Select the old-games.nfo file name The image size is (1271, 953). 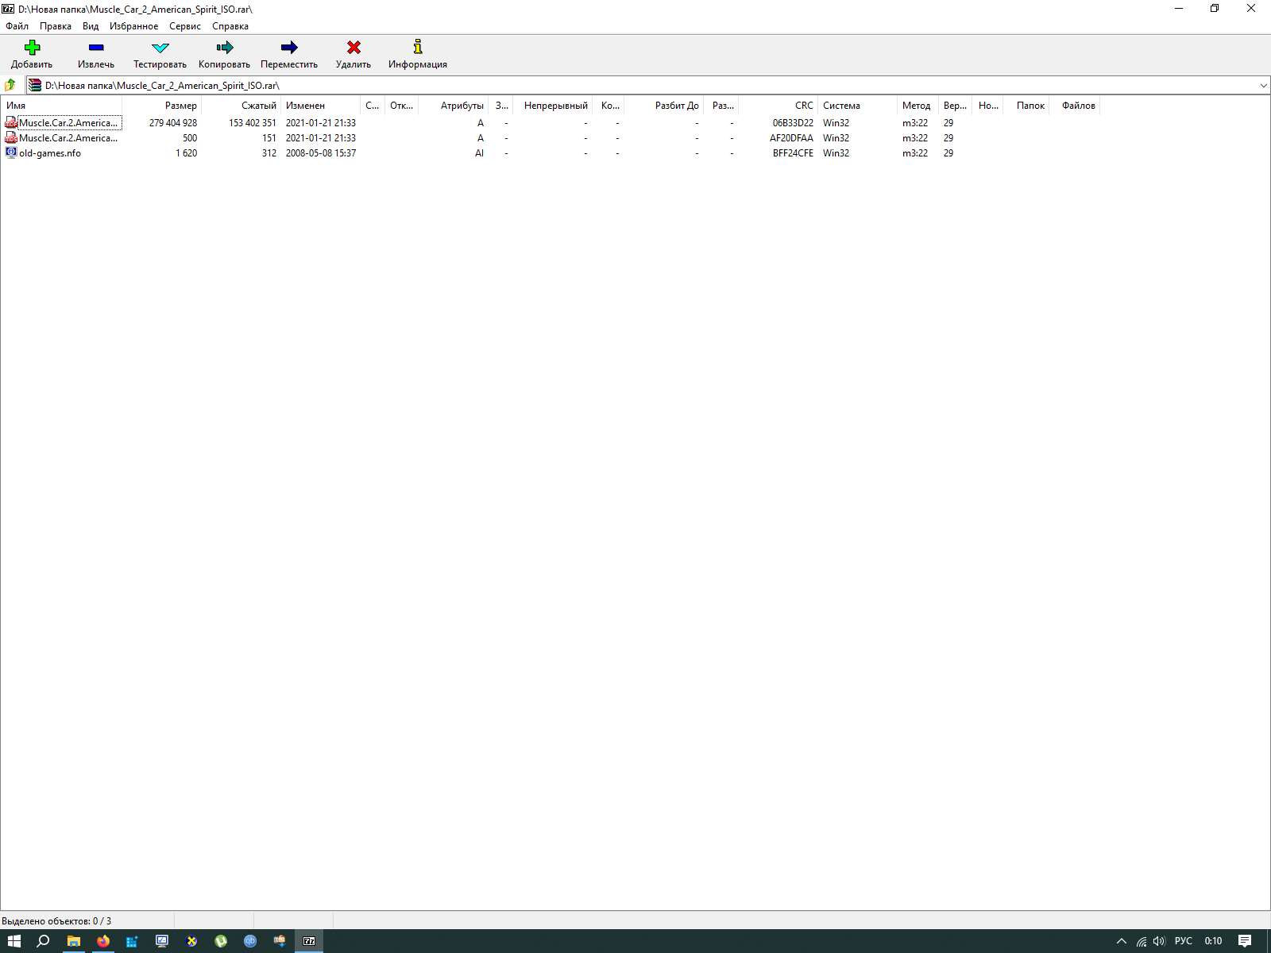(50, 153)
